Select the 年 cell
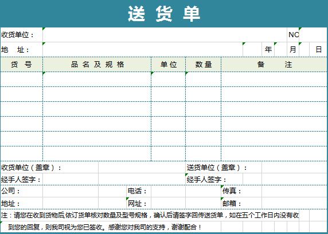Screen dimensions: 328x234 [x=268, y=49]
